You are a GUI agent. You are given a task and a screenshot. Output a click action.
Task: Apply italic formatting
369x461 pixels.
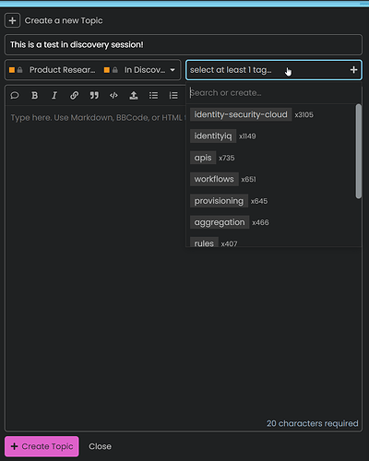[54, 96]
